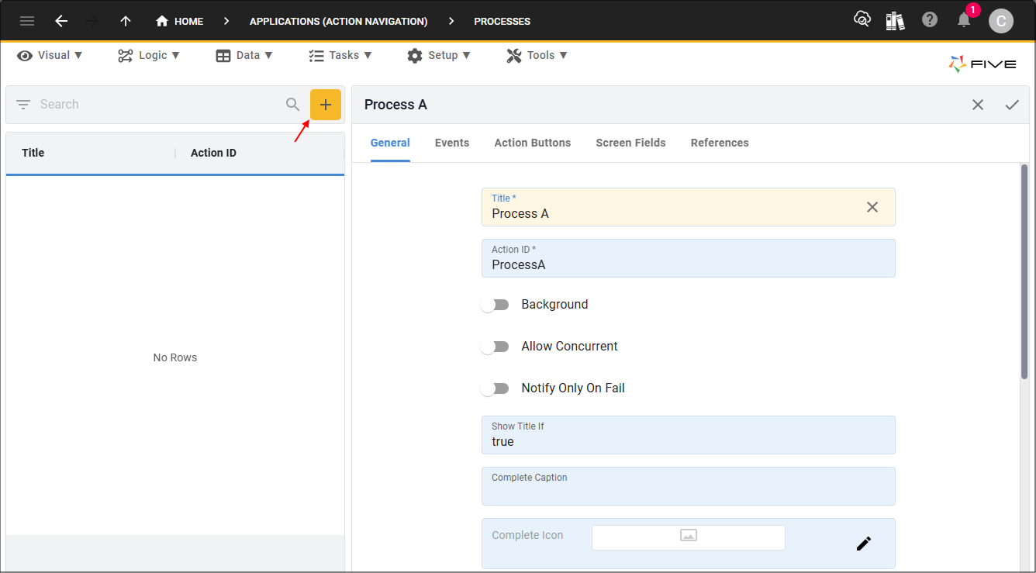
Task: Click the back arrow icon
Action: pos(61,21)
